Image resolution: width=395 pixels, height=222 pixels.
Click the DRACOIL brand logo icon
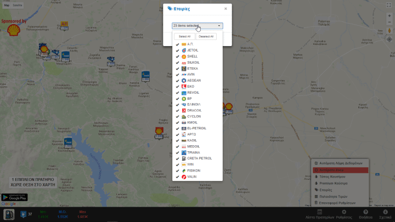point(184,111)
